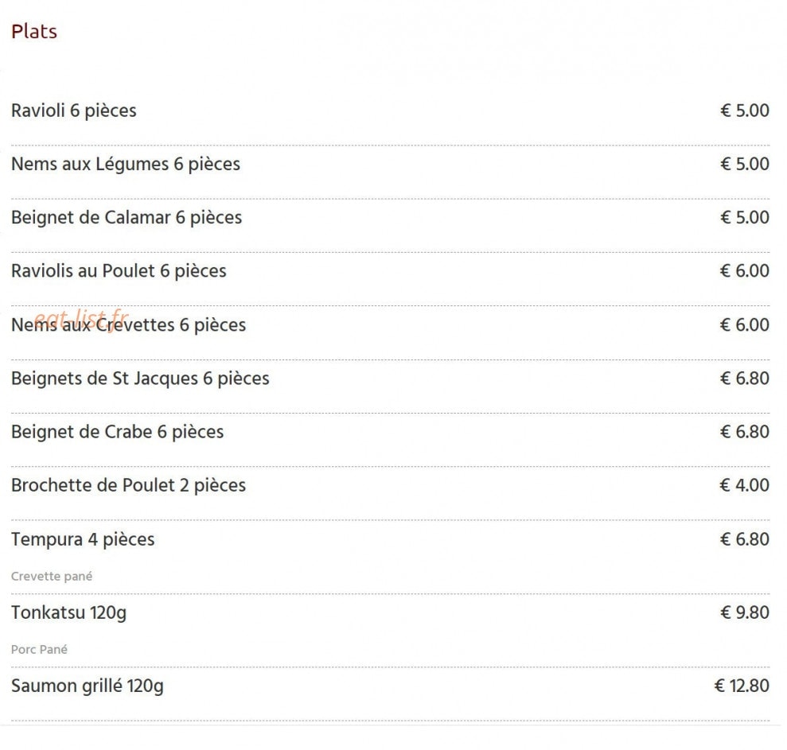787x750 pixels.
Task: Select Beignet de Crabe 6 pièces
Action: (x=118, y=432)
